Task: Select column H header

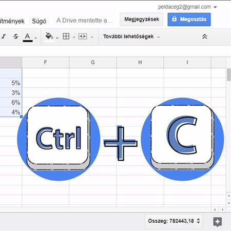Action: click(140, 62)
